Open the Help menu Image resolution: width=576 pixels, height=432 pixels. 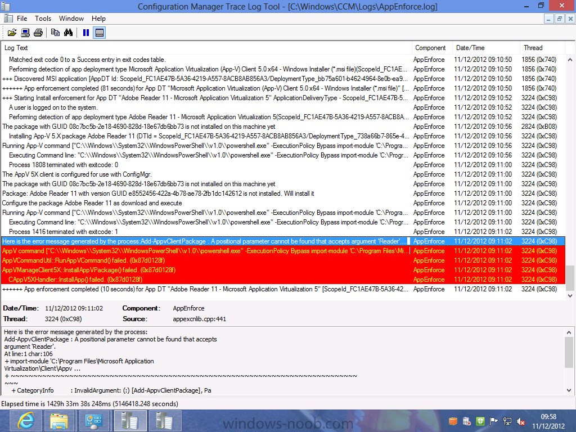(x=98, y=19)
